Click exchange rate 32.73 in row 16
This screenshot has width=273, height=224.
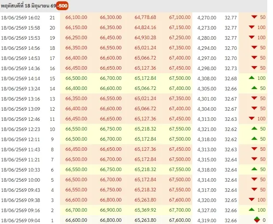click(x=231, y=68)
